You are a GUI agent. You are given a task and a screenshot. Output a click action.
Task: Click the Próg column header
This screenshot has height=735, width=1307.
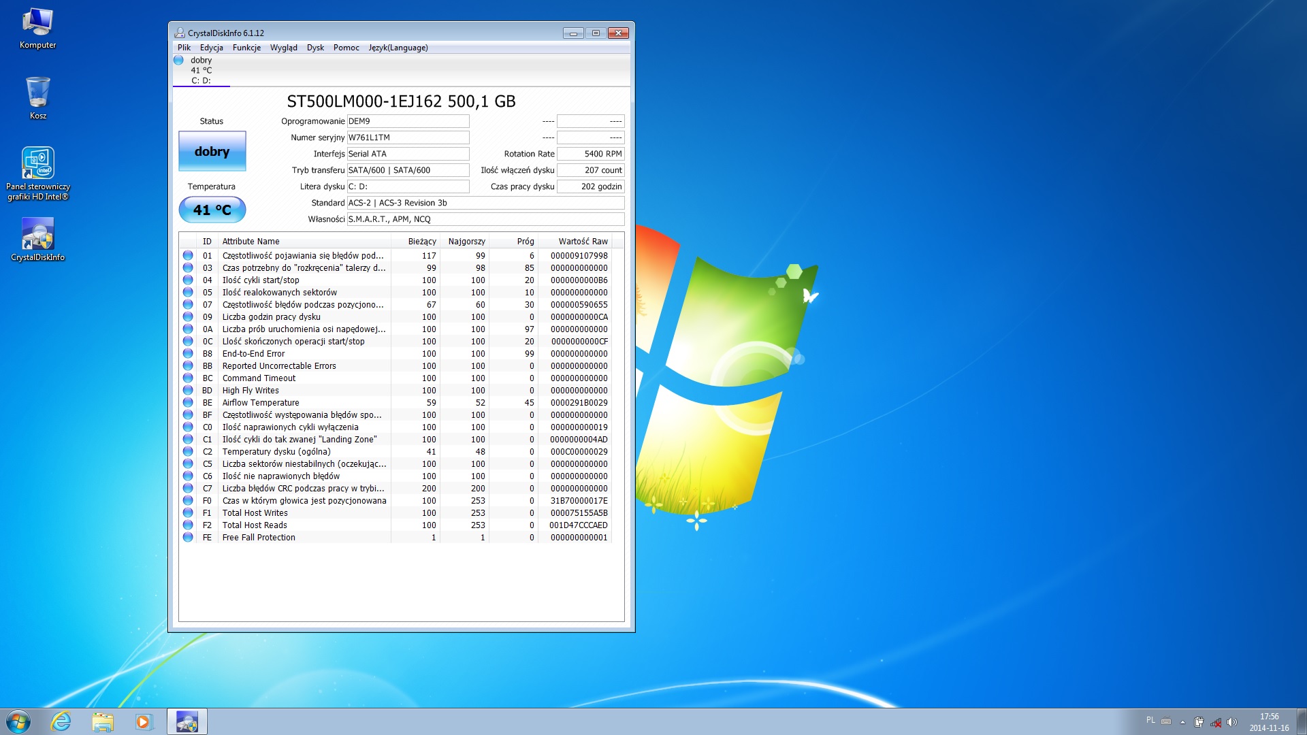click(x=513, y=241)
